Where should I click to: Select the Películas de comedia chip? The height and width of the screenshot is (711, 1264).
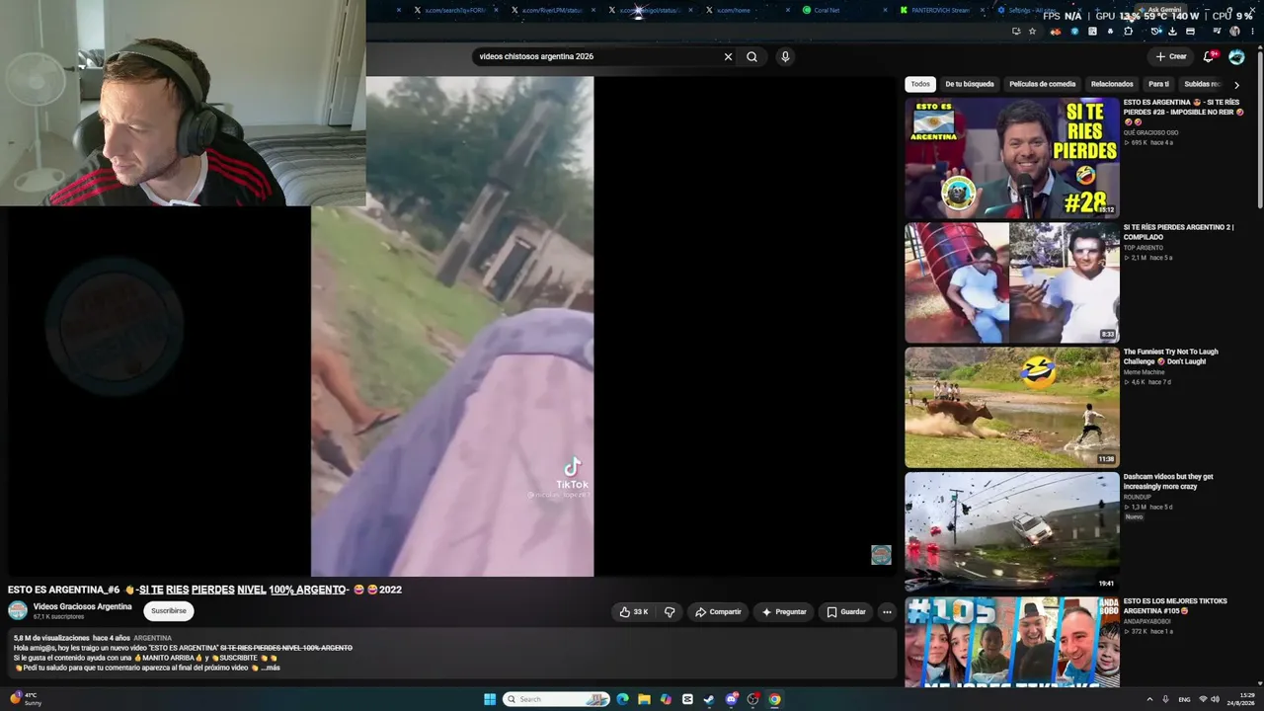[x=1043, y=84]
